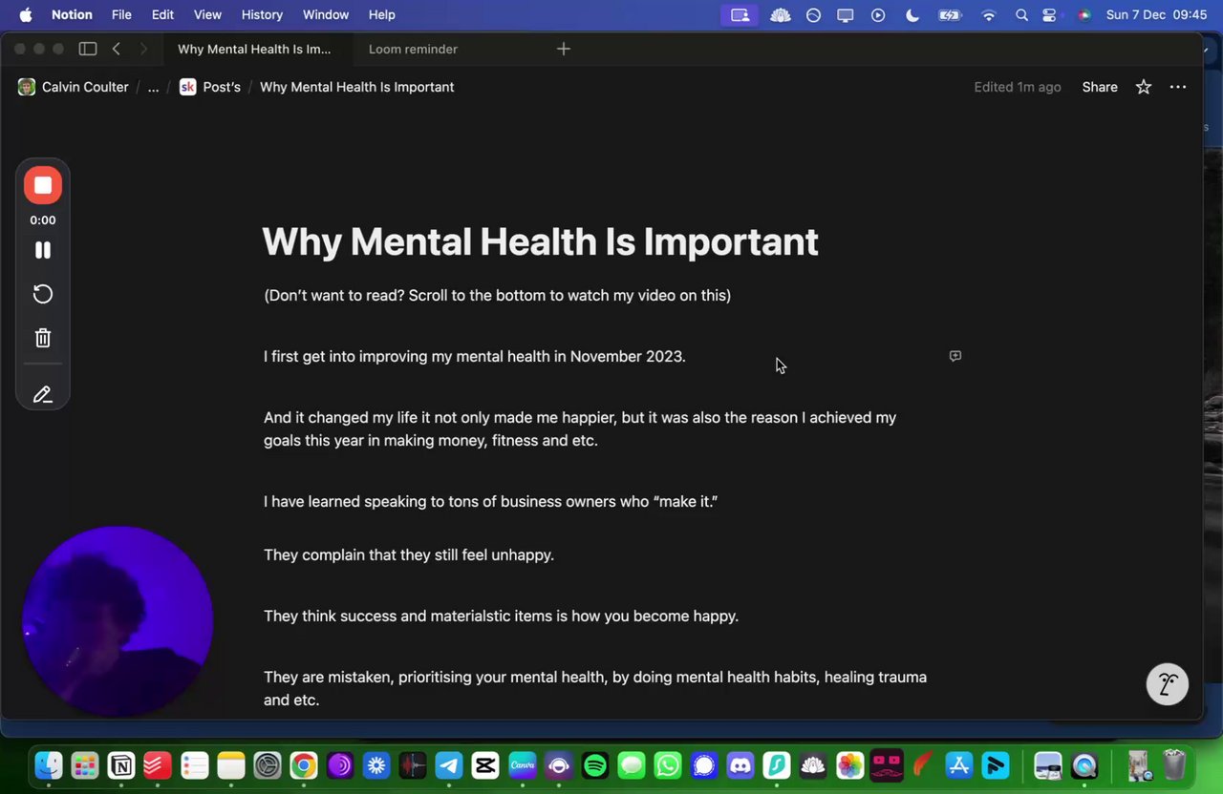Toggle the Notion sidebar panel icon
The height and width of the screenshot is (794, 1223).
point(88,49)
